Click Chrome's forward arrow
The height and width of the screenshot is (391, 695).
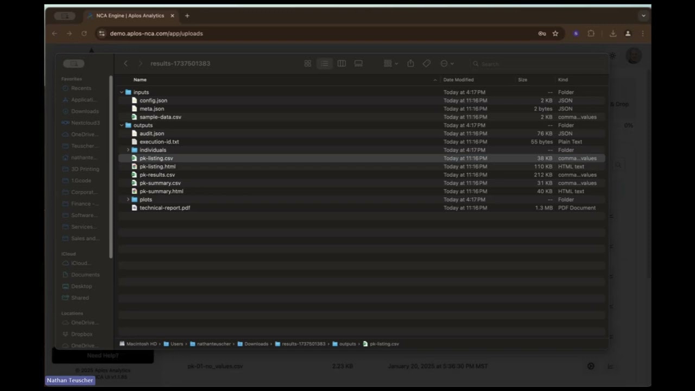click(69, 34)
